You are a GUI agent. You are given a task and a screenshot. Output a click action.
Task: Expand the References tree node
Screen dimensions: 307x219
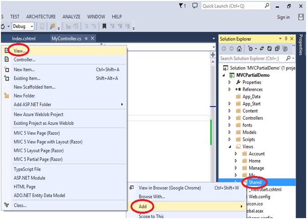pyautogui.click(x=230, y=89)
